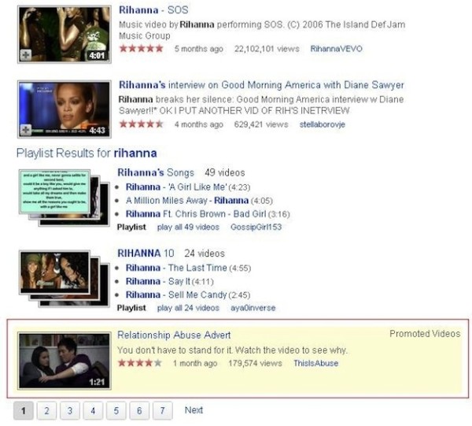Go to results page 5

tap(116, 410)
